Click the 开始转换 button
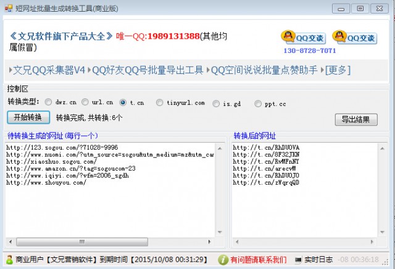Viewport: 395px width, 269px height. 28,118
